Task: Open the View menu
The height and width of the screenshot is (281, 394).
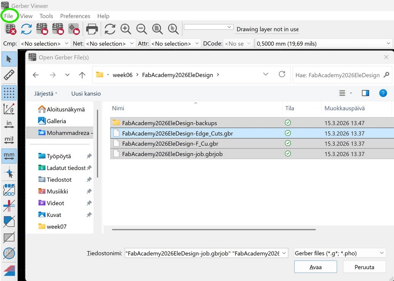Action: [26, 16]
